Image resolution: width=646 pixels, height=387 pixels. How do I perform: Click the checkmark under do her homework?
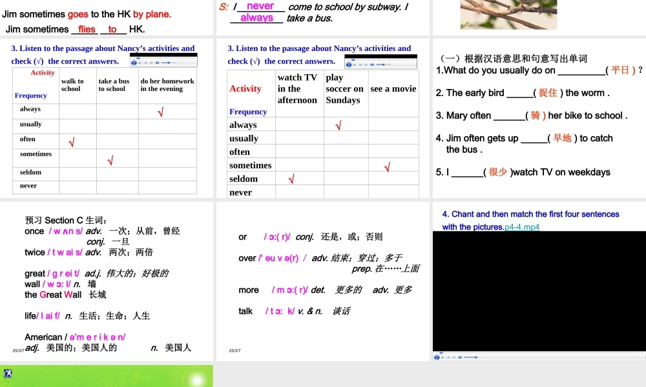pyautogui.click(x=161, y=112)
